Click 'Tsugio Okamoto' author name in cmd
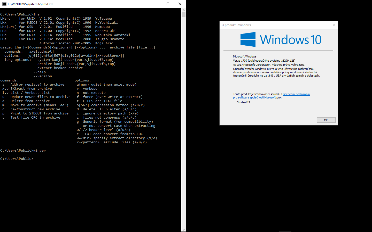The width and height of the screenshot is (372, 232). click(110, 39)
